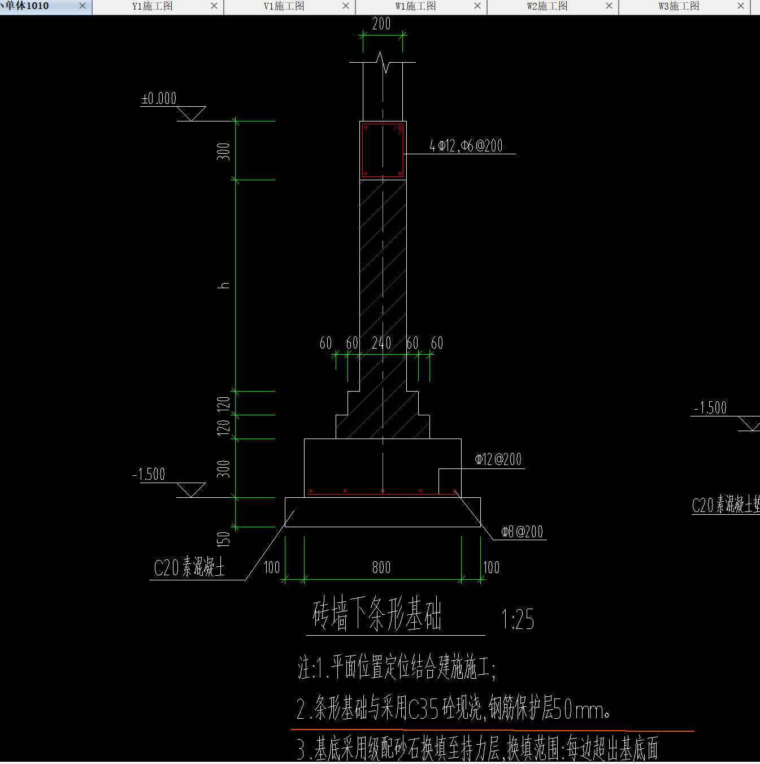
Task: Select the W2施工图 tab
Action: [548, 6]
